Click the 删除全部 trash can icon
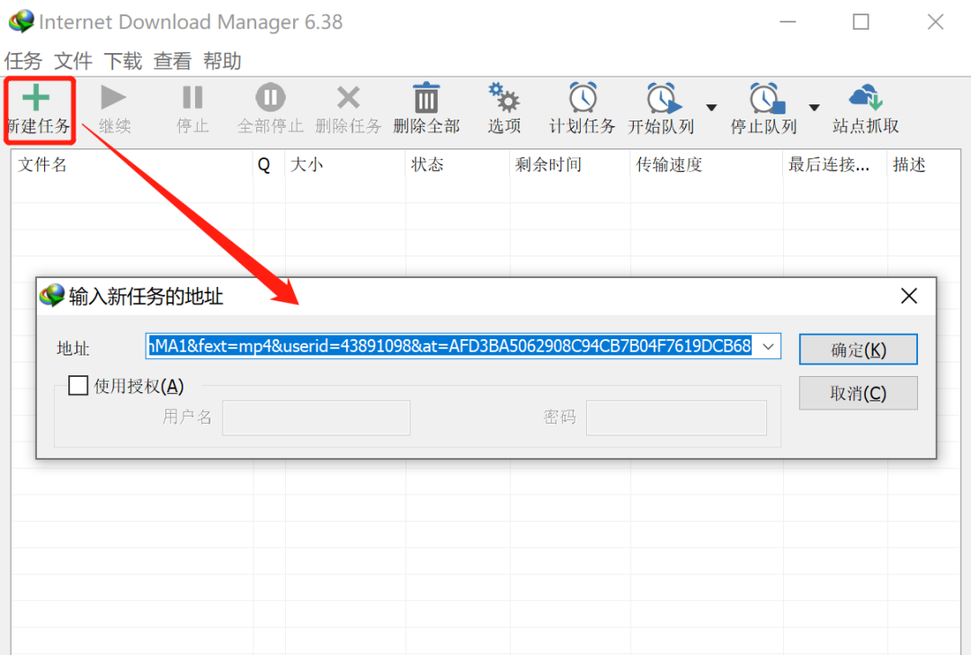 click(x=426, y=97)
